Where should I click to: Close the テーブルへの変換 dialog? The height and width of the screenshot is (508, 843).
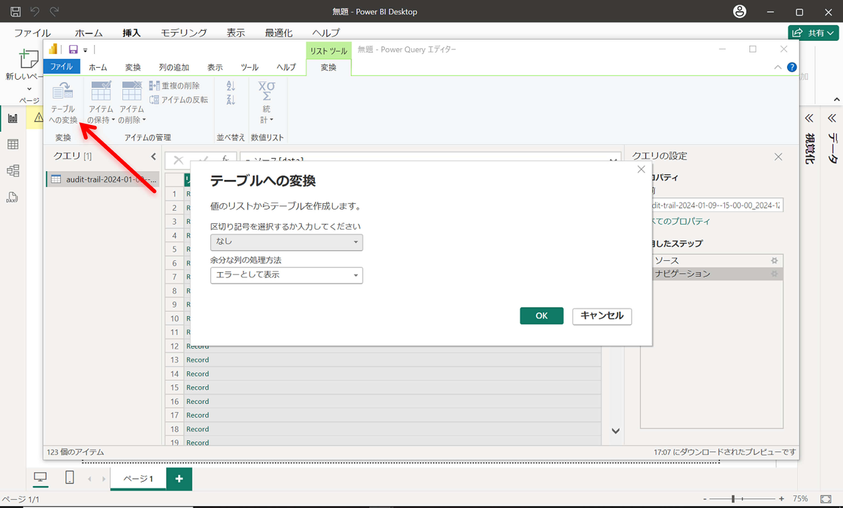click(641, 169)
